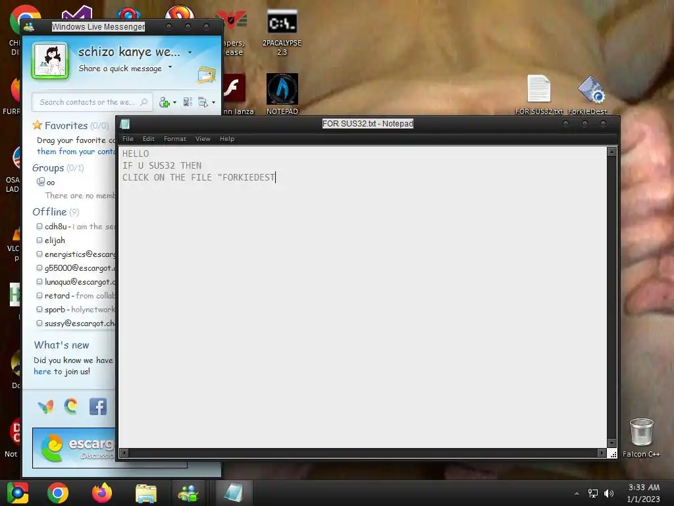Click the Add a contact icon in Messenger
The height and width of the screenshot is (506, 674).
[164, 102]
